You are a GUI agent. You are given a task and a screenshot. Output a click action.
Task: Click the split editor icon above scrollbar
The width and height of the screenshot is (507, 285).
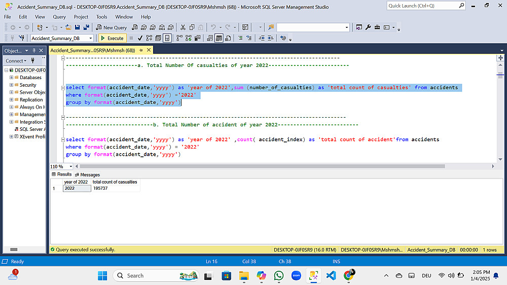point(500,58)
